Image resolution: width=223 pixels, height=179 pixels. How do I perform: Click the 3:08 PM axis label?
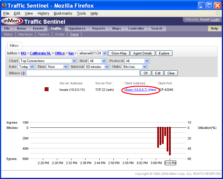pos(156,163)
